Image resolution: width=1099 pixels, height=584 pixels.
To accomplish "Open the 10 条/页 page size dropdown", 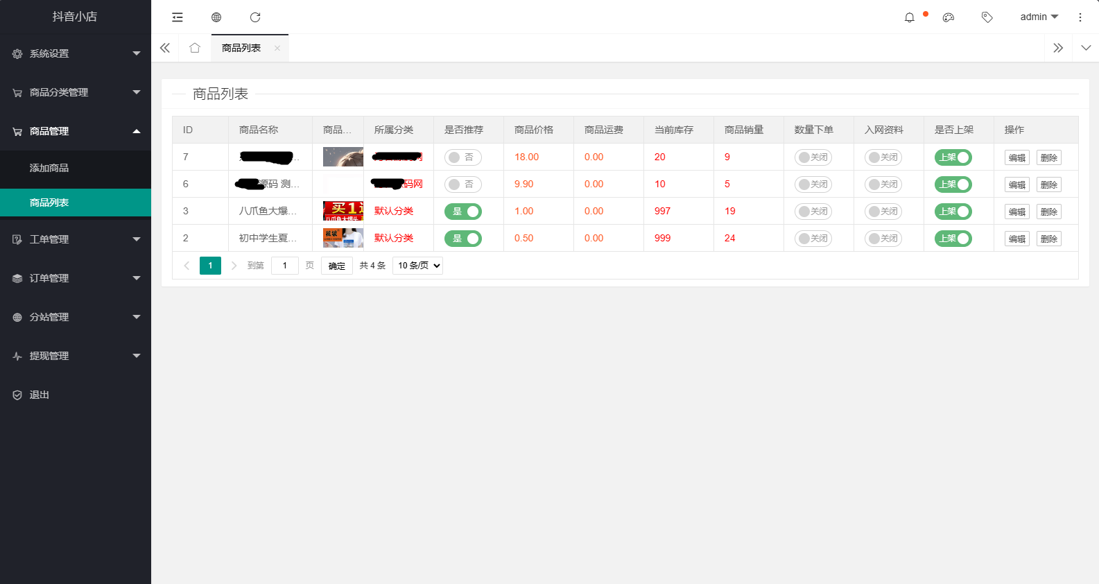I will click(417, 266).
